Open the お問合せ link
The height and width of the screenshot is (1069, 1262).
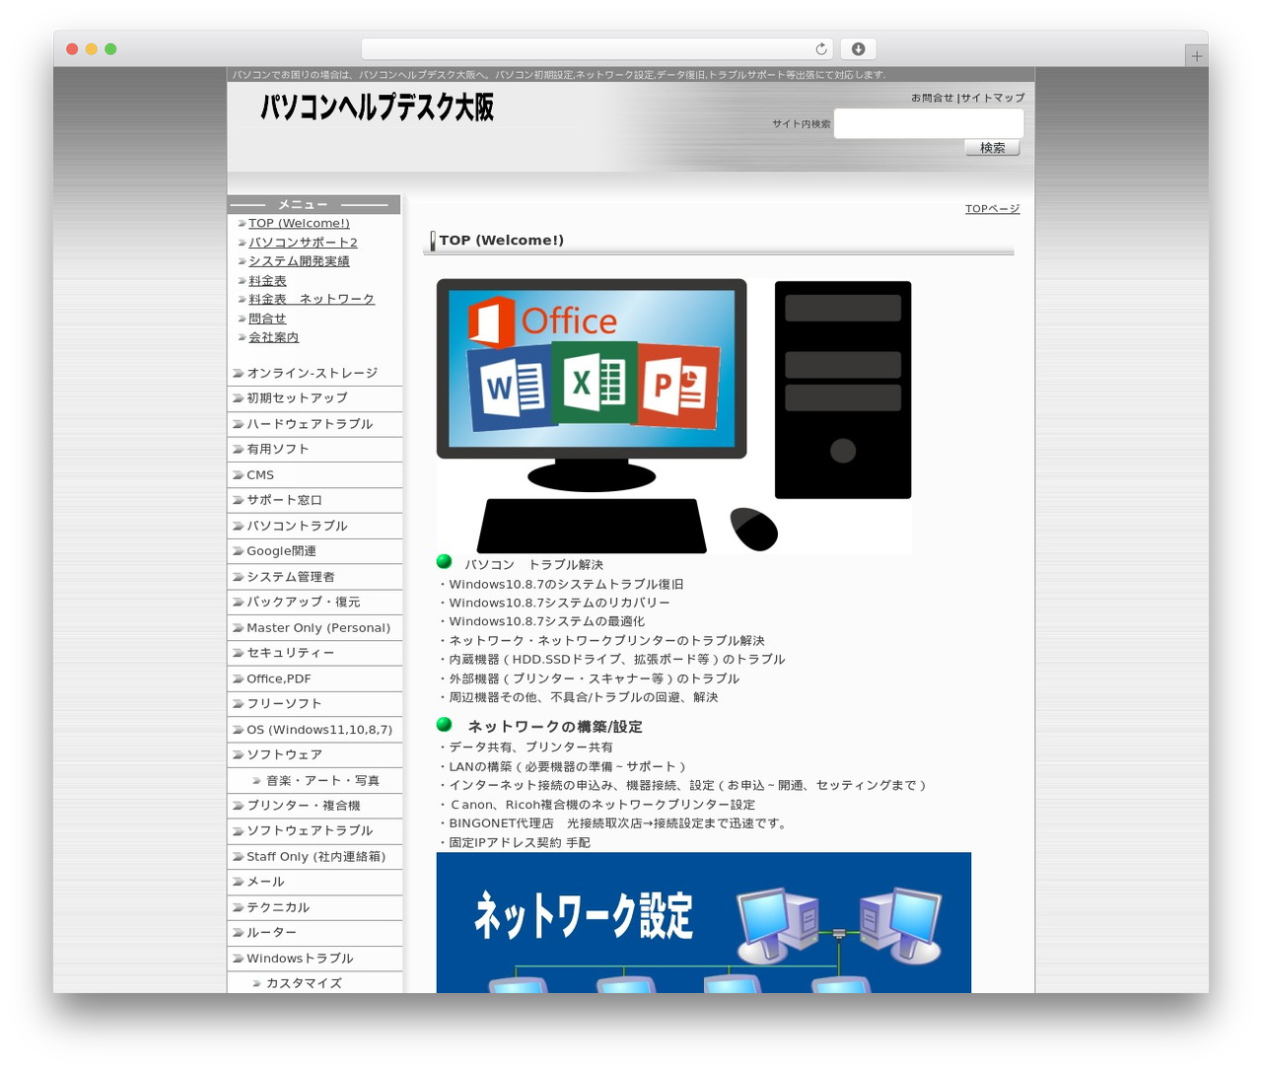point(932,98)
